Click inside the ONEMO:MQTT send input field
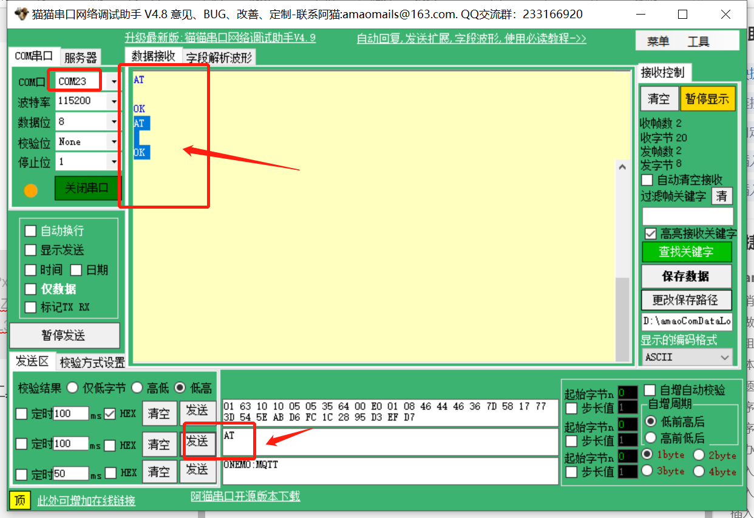 [x=389, y=471]
